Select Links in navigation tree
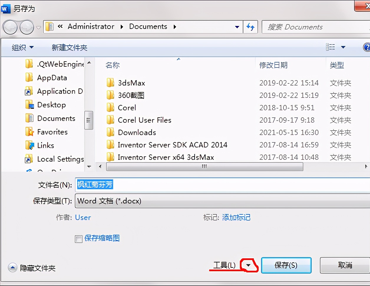The image size is (370, 286). tap(40, 145)
